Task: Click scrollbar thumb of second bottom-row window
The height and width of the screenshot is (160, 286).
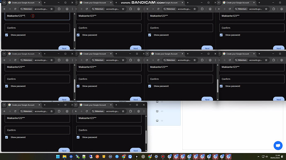Action: coord(146,137)
